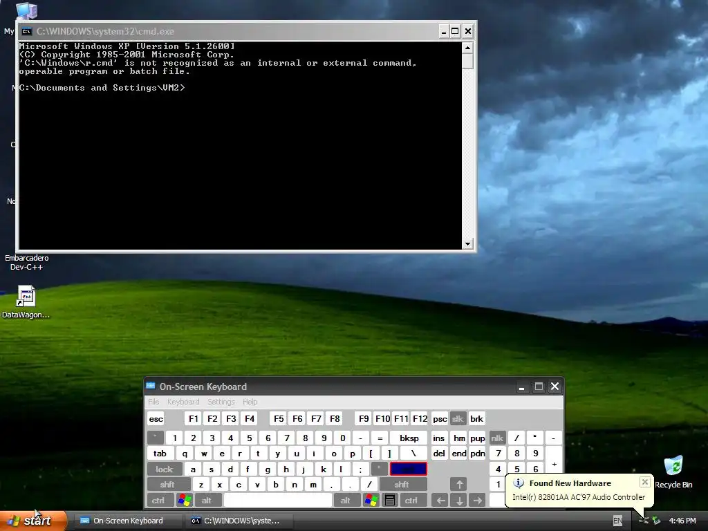708x531 pixels.
Task: Click the esc key
Action: pos(156,418)
